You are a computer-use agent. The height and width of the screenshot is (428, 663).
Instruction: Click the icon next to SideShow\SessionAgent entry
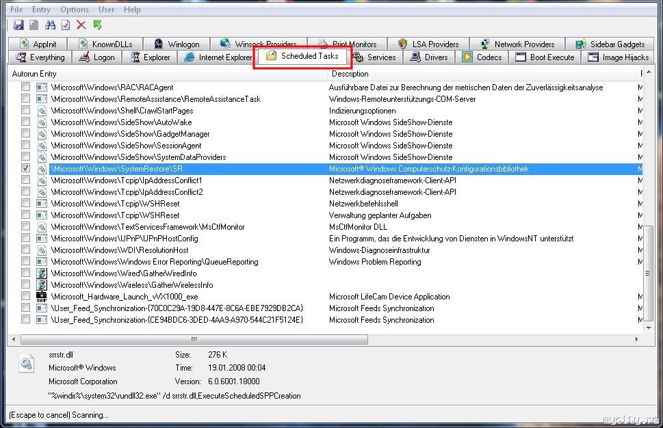(x=42, y=146)
